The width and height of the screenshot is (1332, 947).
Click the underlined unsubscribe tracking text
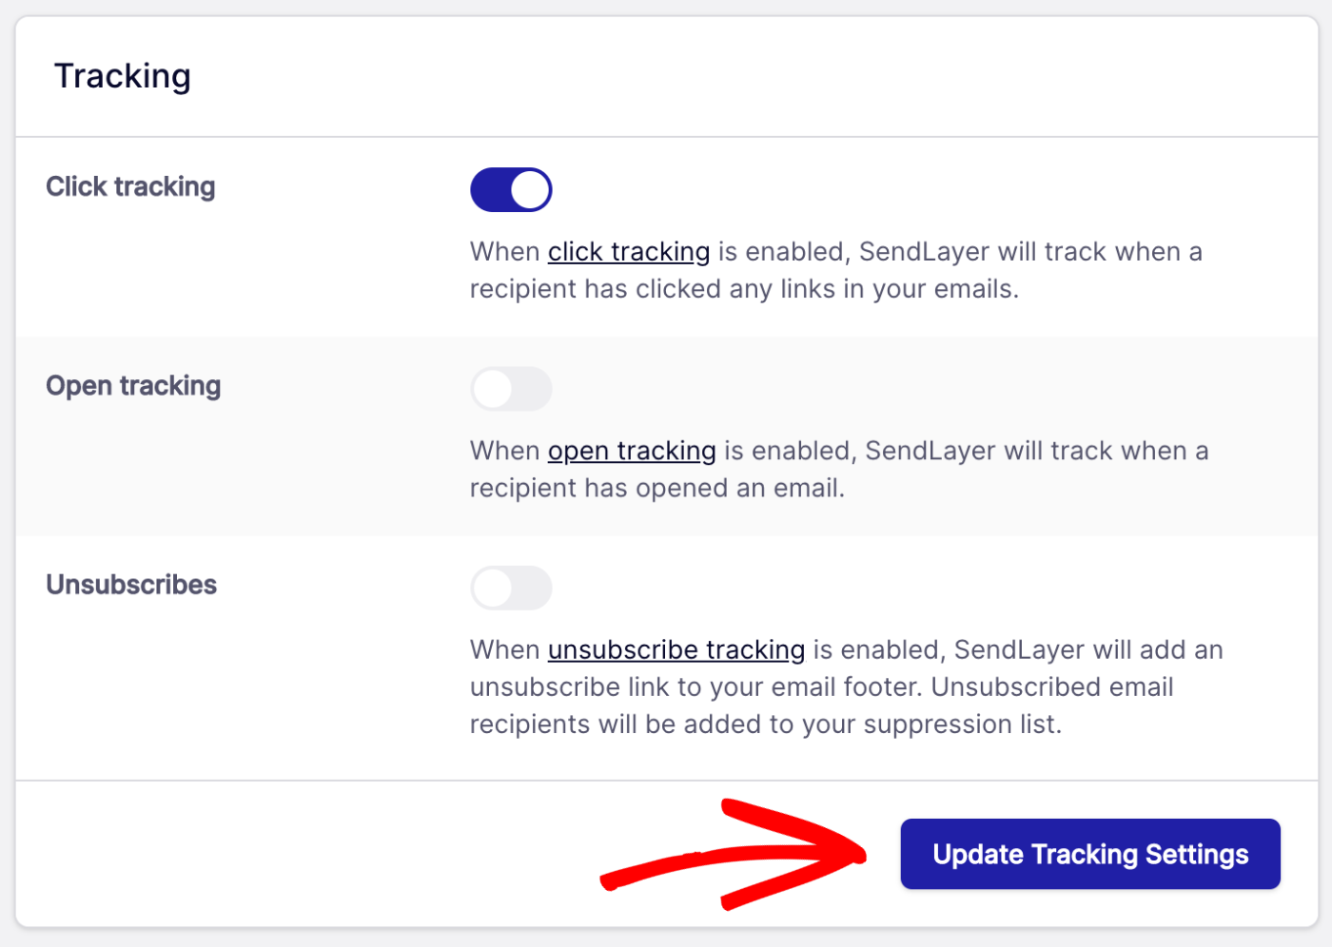(676, 649)
